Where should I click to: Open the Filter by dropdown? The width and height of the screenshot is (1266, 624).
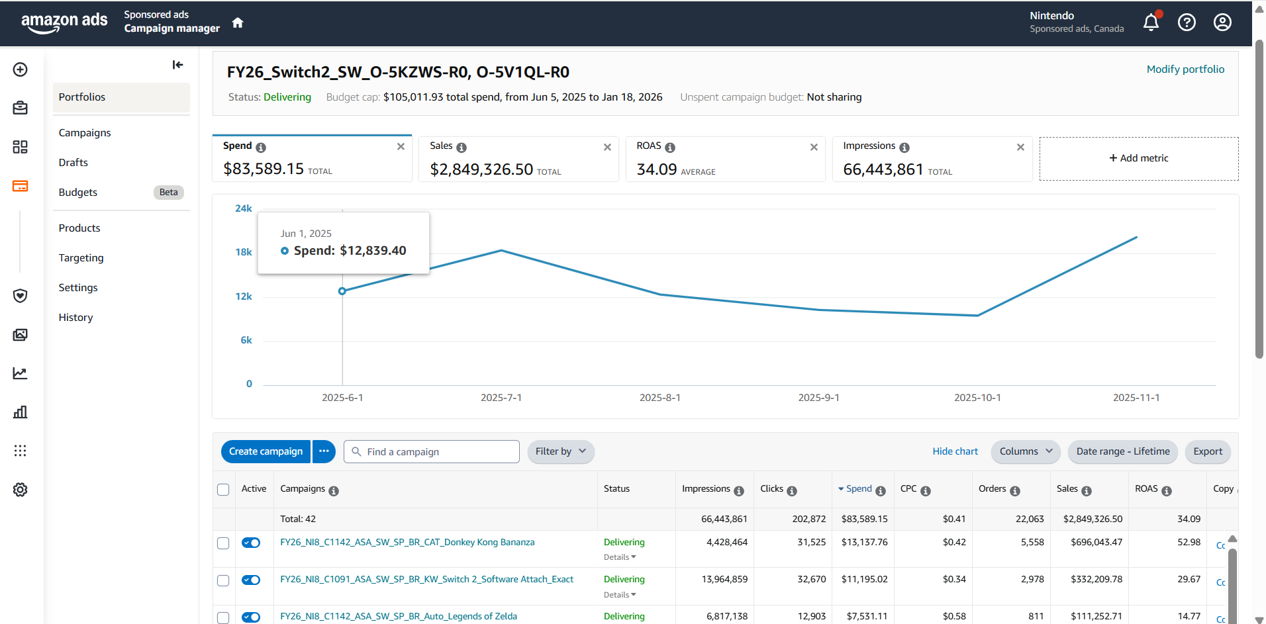tap(560, 451)
